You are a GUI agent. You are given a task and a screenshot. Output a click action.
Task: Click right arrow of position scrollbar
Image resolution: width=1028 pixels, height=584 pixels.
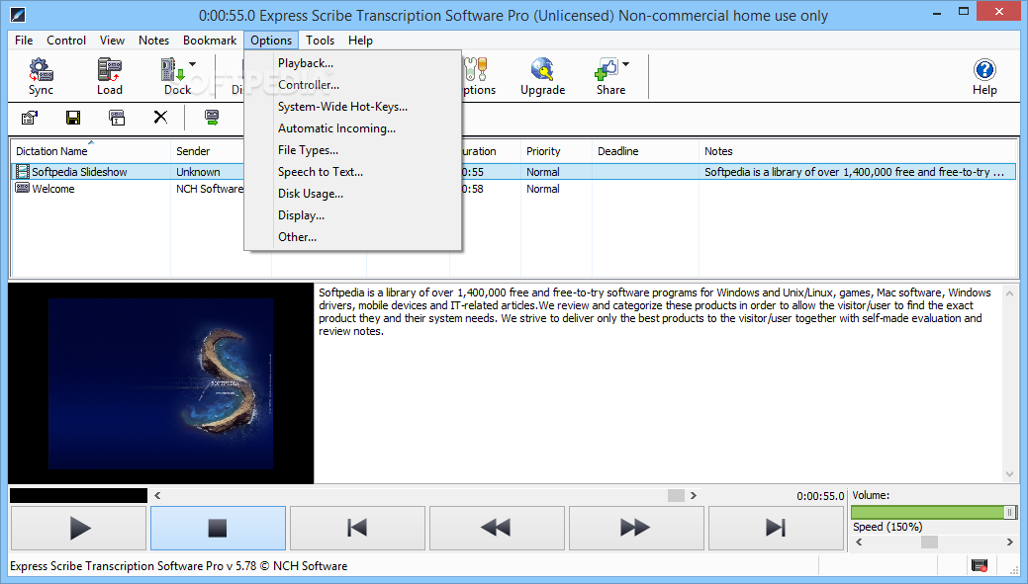click(x=694, y=496)
